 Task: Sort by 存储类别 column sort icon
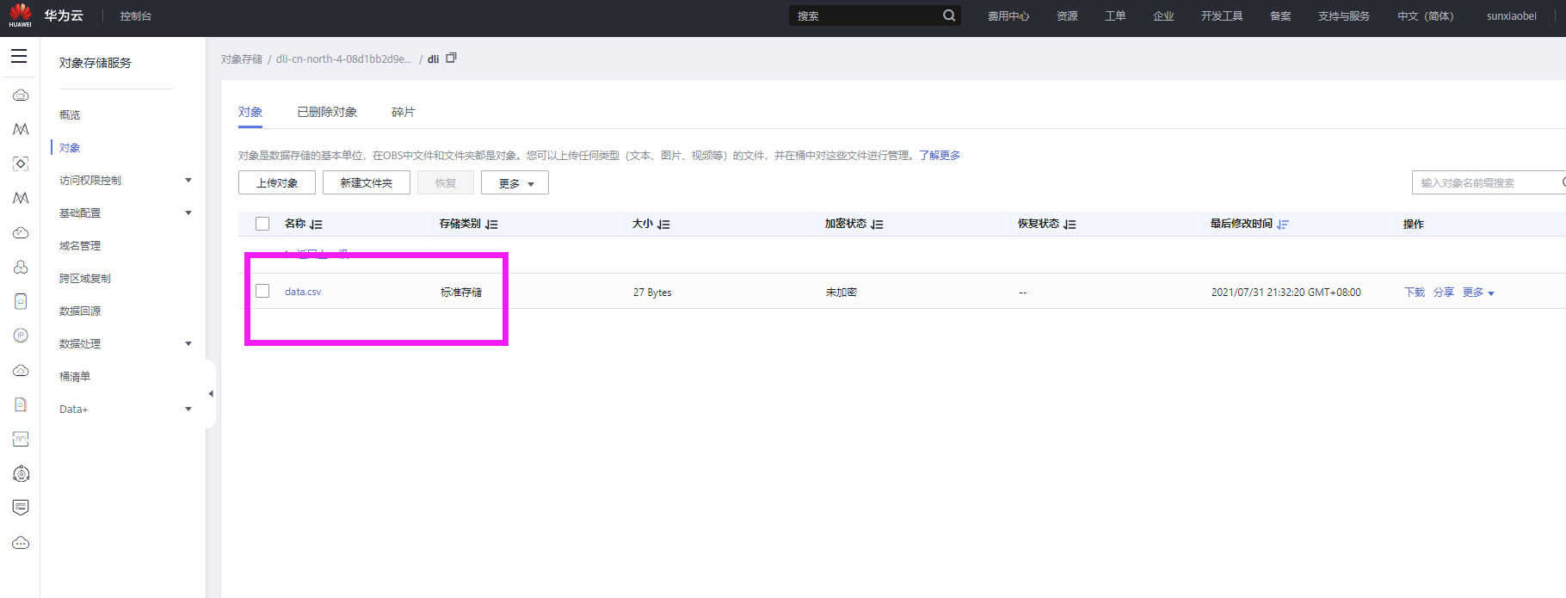tap(491, 224)
